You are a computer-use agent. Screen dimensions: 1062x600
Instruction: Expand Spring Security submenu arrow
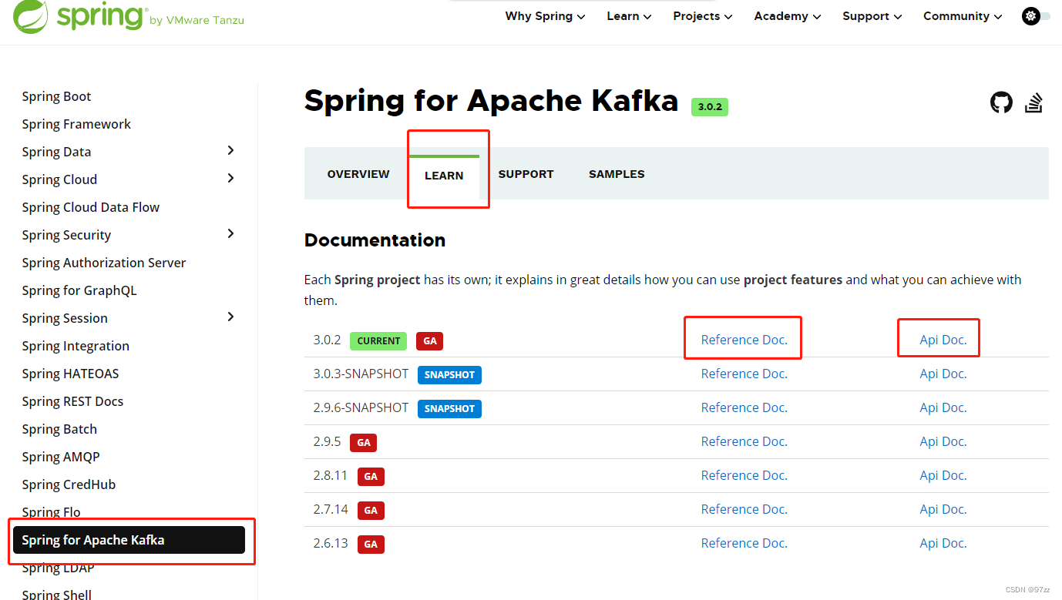[230, 234]
